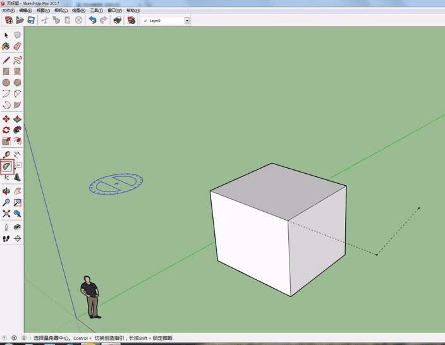Select the Protractor tool in the left toolbar
The height and width of the screenshot is (345, 445).
coord(6,166)
